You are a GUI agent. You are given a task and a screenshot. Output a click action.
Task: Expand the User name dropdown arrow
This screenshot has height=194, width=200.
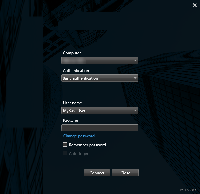135,111
